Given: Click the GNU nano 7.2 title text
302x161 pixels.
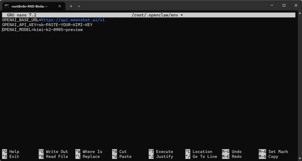Looking at the screenshot, I should (22, 15).
